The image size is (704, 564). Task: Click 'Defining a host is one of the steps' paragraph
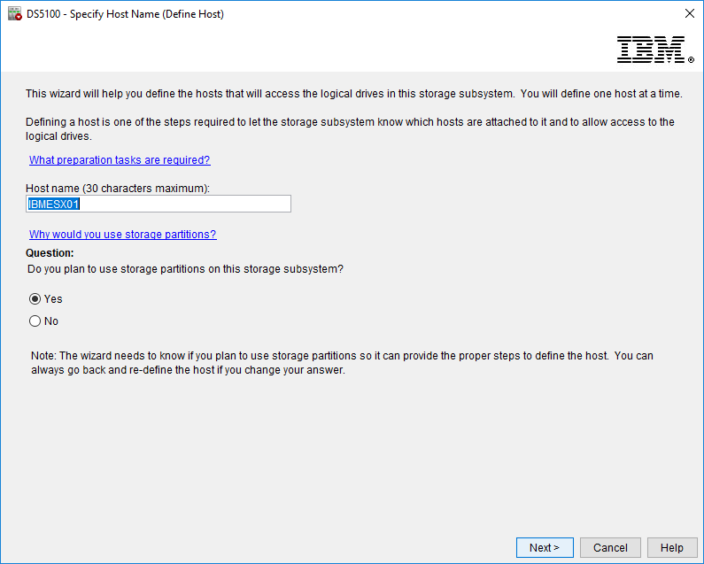[x=350, y=129]
